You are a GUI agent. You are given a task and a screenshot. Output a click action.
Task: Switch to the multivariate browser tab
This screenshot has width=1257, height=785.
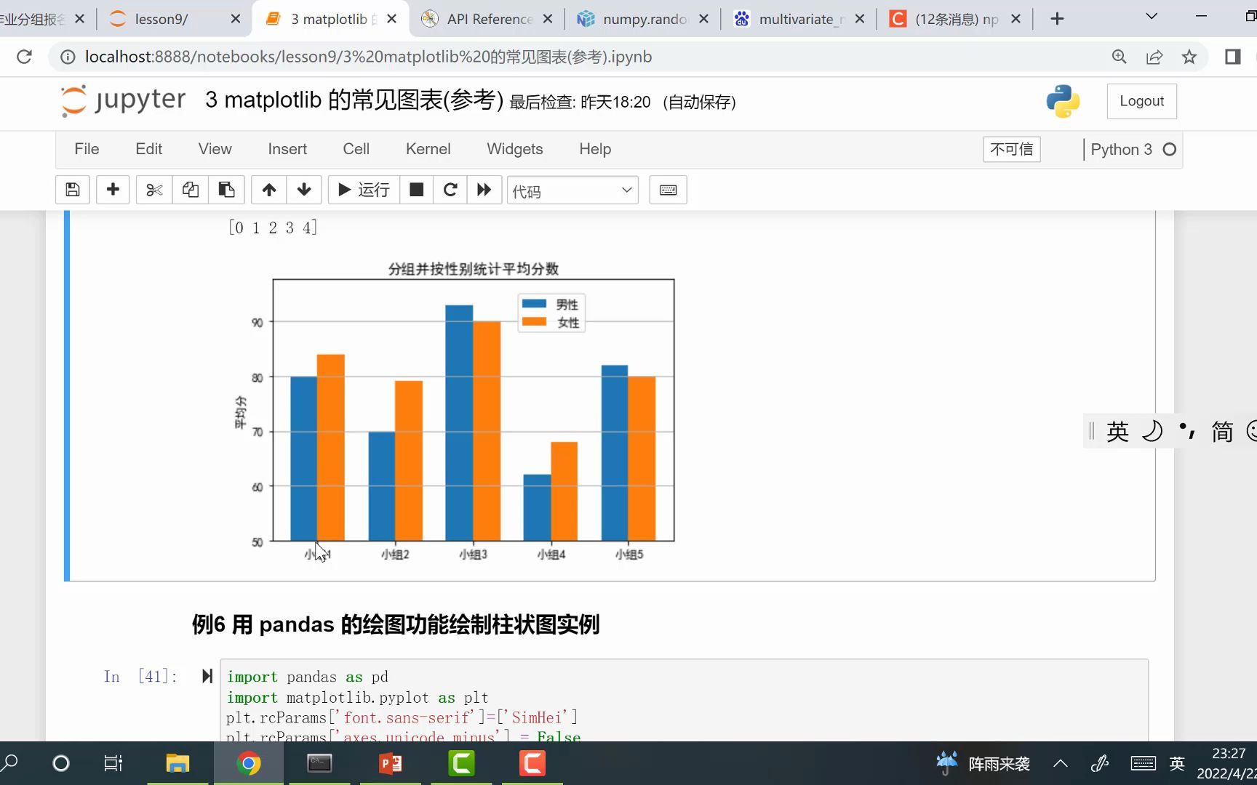799,19
